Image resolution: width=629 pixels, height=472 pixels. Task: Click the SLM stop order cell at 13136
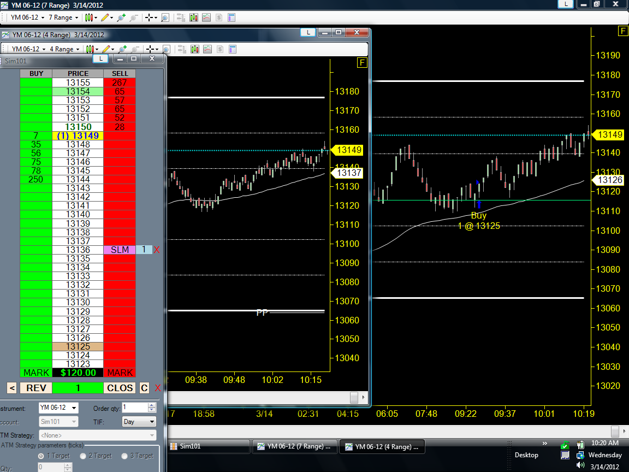120,250
